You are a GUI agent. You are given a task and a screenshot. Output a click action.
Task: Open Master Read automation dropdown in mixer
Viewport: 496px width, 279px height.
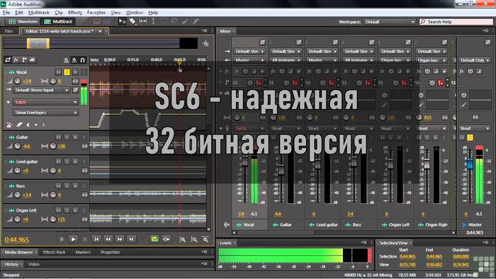point(475,128)
